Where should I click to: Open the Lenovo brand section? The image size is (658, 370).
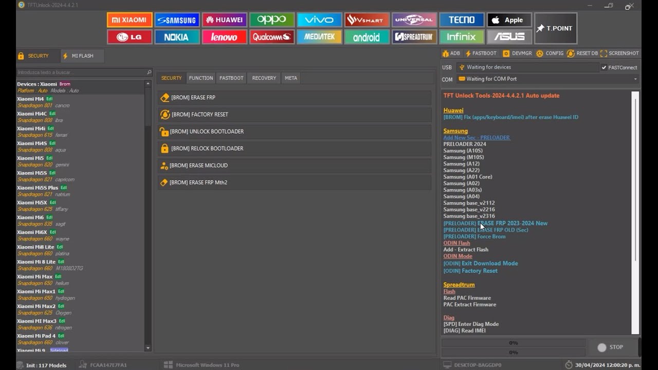click(x=225, y=37)
